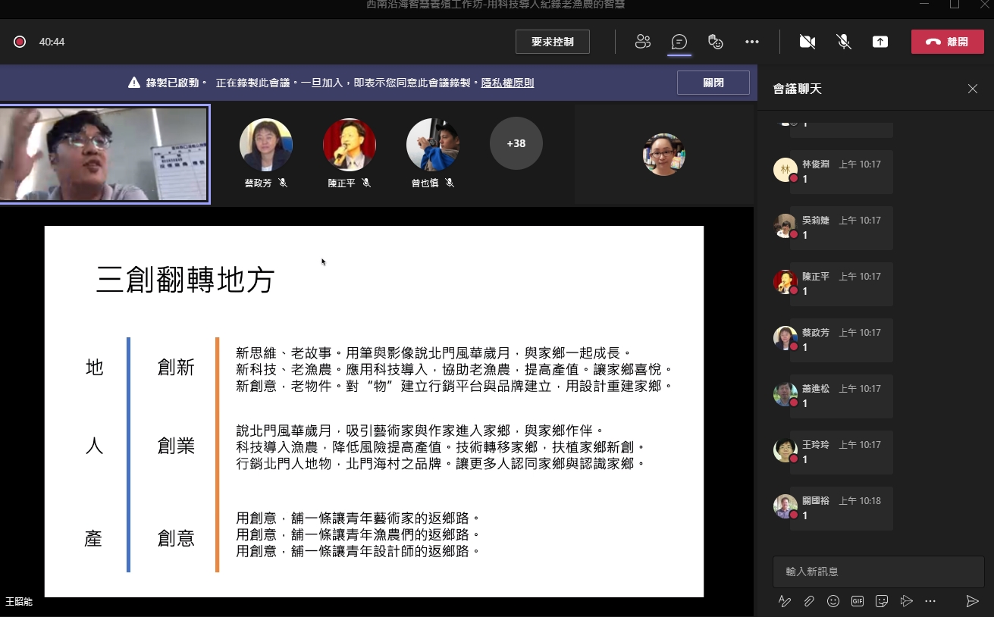Image resolution: width=994 pixels, height=617 pixels.
Task: Open the more actions ellipsis menu
Action: tap(752, 42)
